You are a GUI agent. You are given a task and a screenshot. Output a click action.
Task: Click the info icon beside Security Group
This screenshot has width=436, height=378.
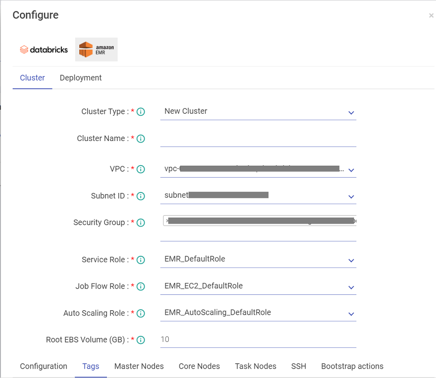point(141,223)
